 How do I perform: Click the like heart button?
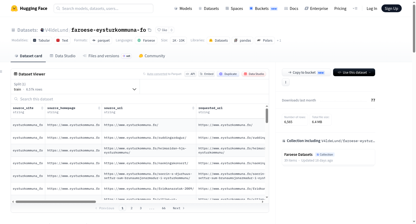[x=162, y=30]
